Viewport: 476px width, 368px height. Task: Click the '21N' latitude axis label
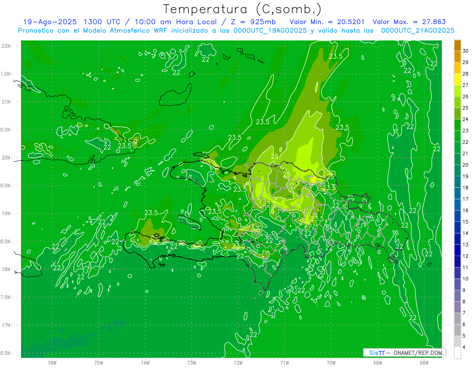pyautogui.click(x=7, y=102)
